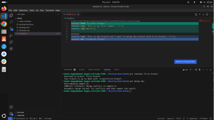Image resolution: width=214 pixels, height=120 pixels.
Task: Open the package.json file
Action: tap(24, 28)
